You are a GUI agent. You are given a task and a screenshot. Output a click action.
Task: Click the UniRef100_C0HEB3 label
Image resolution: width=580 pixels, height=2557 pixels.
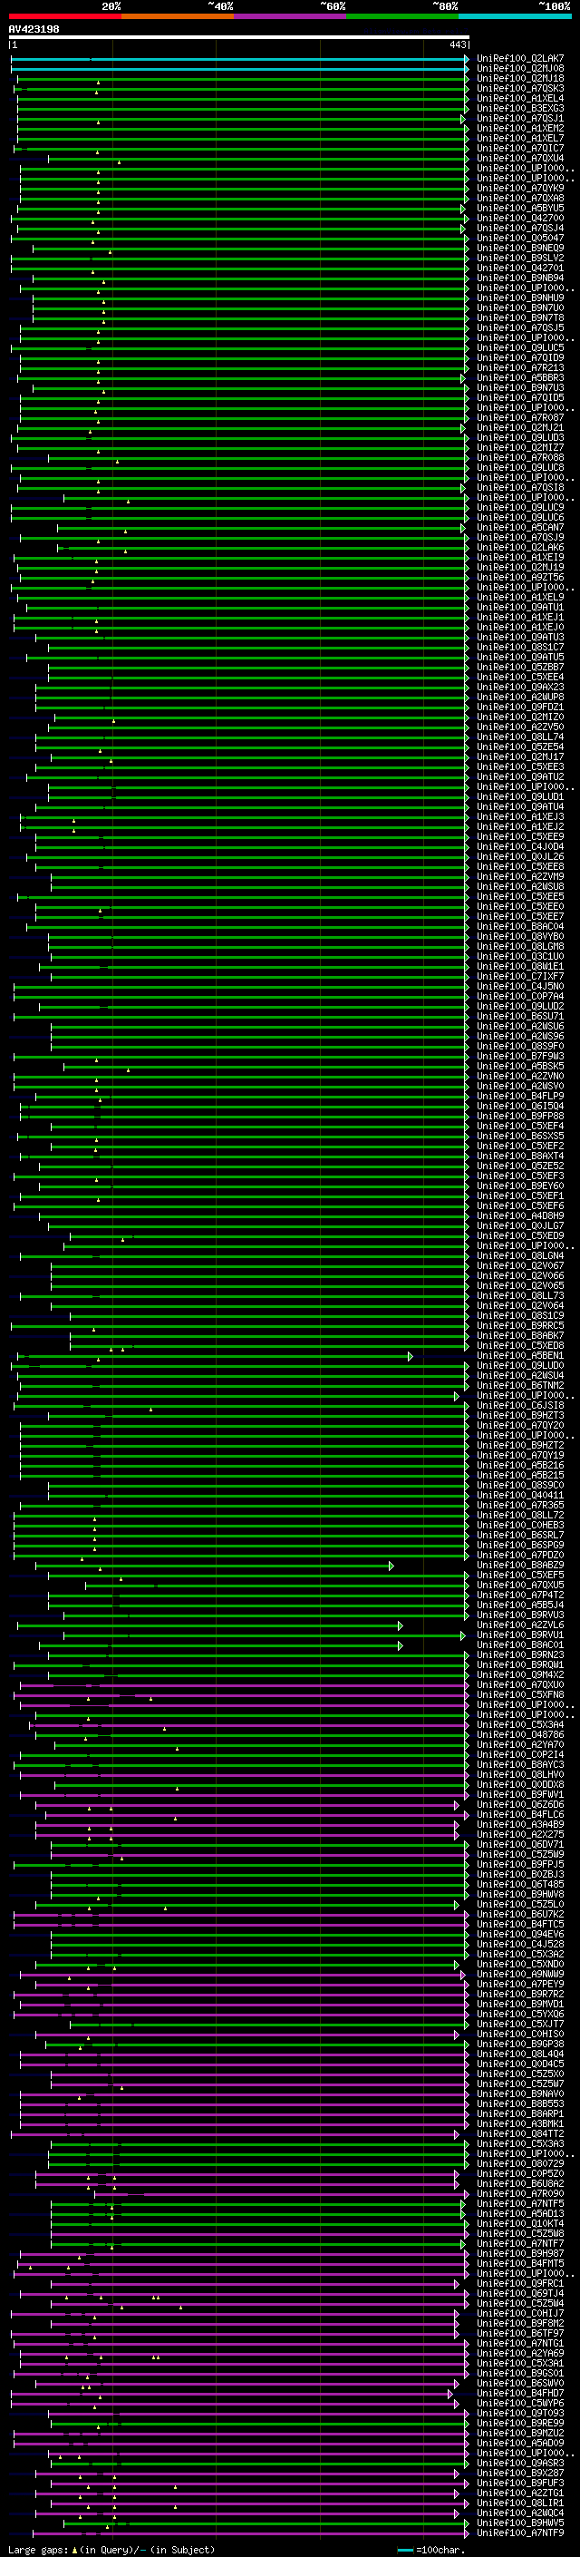(x=520, y=1525)
